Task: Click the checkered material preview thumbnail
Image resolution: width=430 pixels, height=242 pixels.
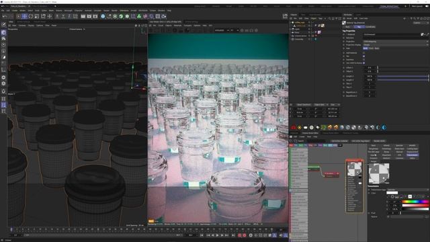Action: 378,173
